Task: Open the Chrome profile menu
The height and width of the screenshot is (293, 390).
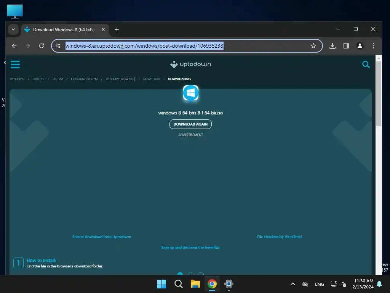Action: pyautogui.click(x=360, y=46)
